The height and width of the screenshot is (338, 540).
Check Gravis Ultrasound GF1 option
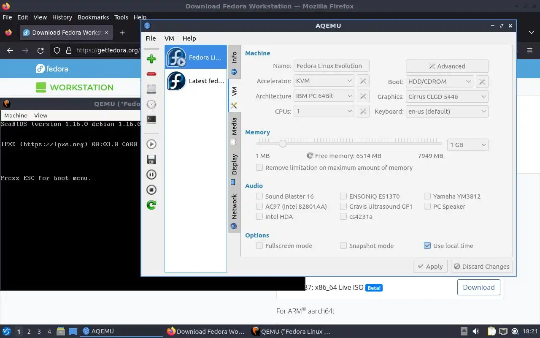click(376, 207)
